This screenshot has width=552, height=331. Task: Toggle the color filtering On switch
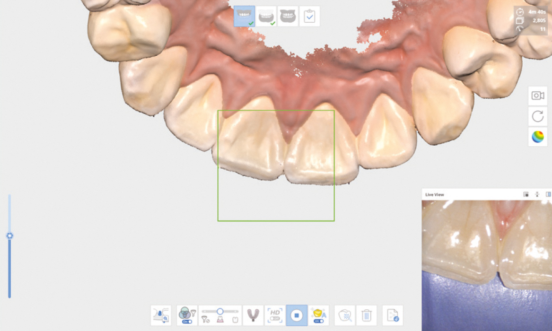[x=187, y=322]
